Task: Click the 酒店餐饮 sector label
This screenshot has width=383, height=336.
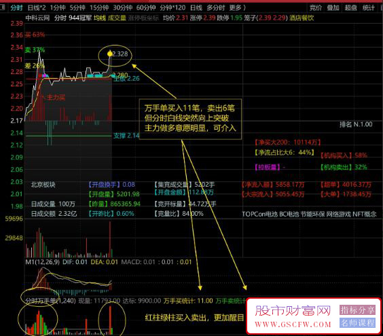Action: pyautogui.click(x=302, y=18)
